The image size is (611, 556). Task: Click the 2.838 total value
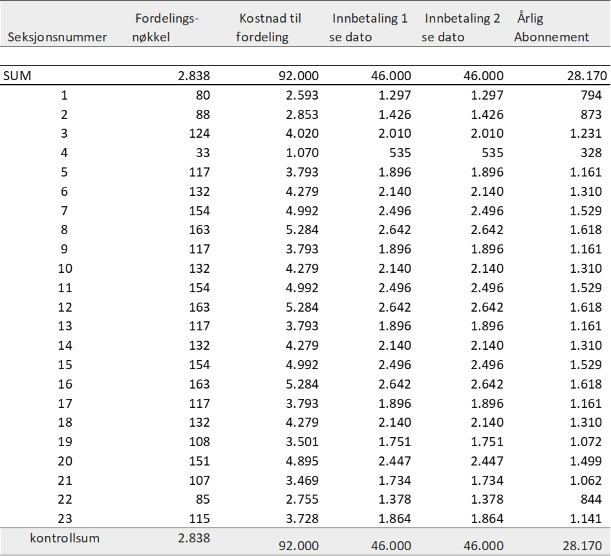coord(194,538)
